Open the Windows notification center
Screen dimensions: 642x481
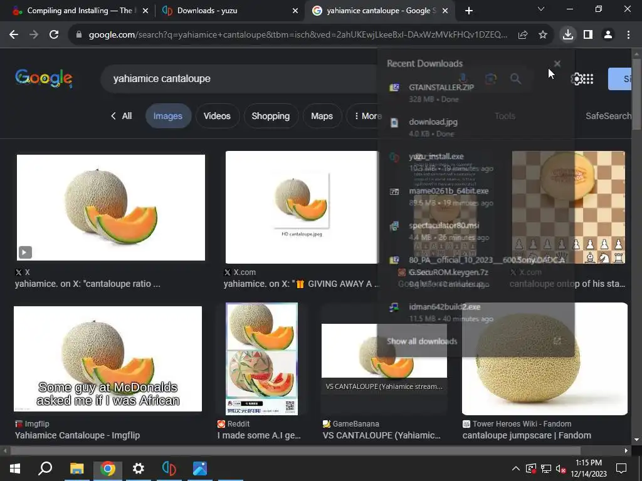pos(621,468)
